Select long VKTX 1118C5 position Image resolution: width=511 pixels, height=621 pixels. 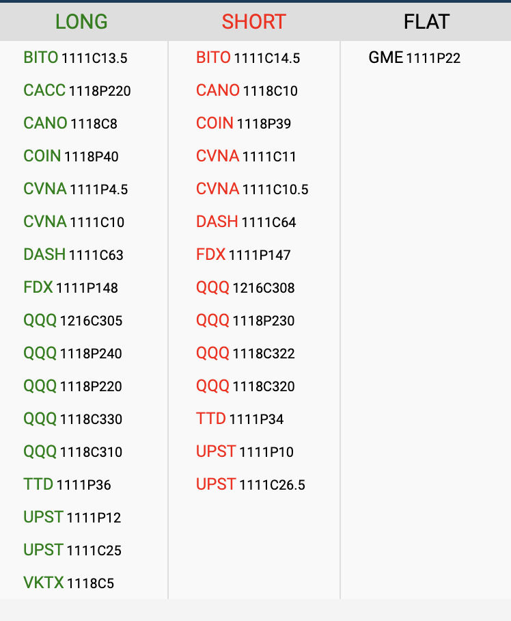pyautogui.click(x=68, y=583)
